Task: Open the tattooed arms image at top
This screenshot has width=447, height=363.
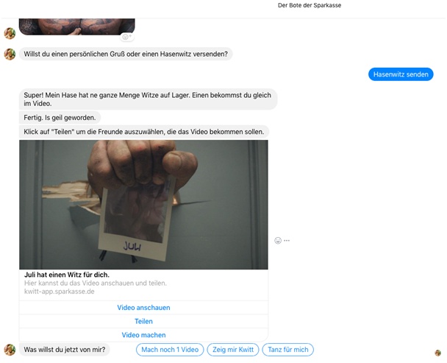Action: 77,27
